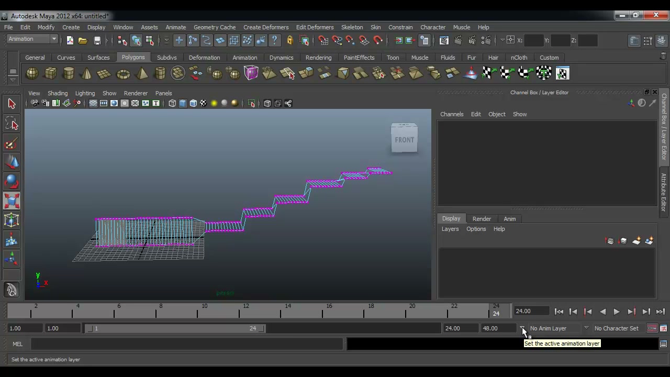Choose the Rotate tool in toolbox
Screen dimensions: 670x377
pos(12,182)
